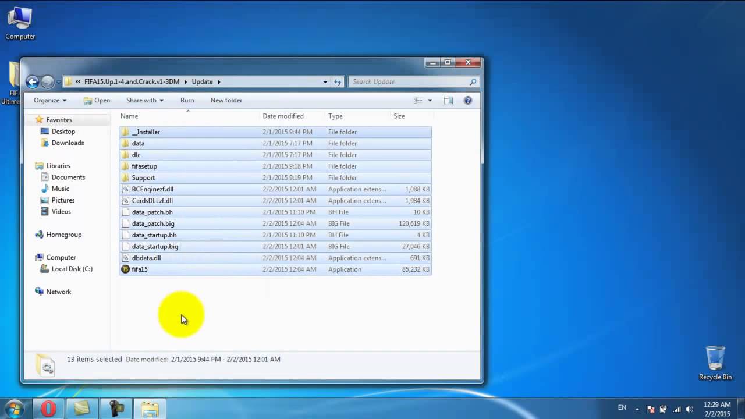Expand breadcrumb arrow after FIFA15.Up.1-4.and.Crack.v1-3DM

[186, 82]
